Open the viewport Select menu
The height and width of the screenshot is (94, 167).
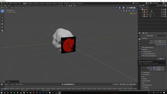coord(16,8)
